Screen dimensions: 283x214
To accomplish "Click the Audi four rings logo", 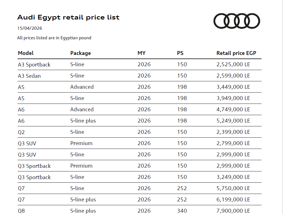I will click(x=237, y=21).
